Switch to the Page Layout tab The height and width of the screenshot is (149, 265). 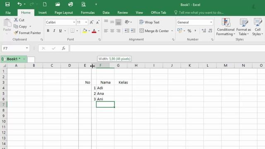click(64, 13)
